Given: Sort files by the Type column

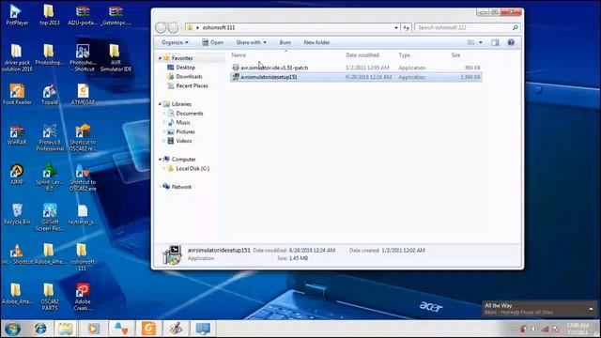Looking at the screenshot, I should pos(404,55).
